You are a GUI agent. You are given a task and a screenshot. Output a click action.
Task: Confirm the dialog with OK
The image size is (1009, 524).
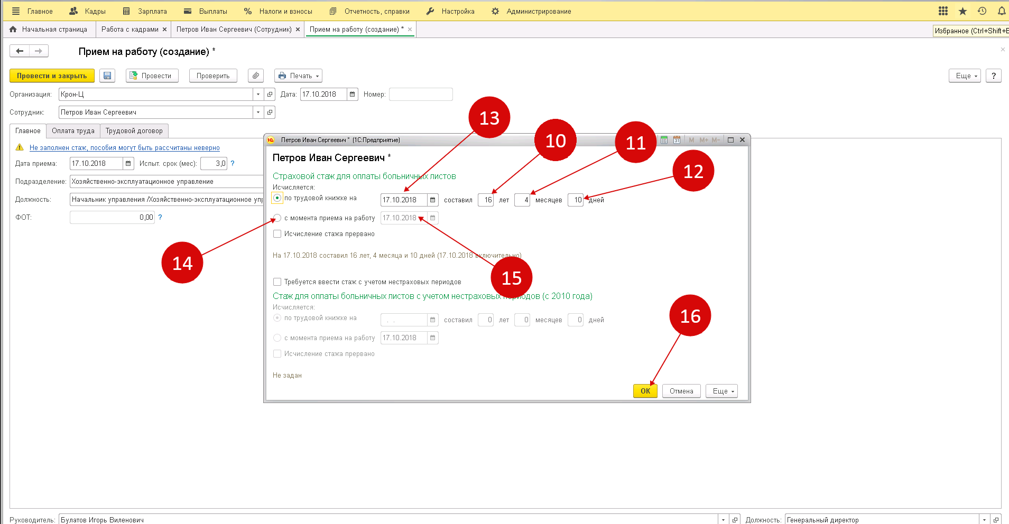tap(645, 391)
